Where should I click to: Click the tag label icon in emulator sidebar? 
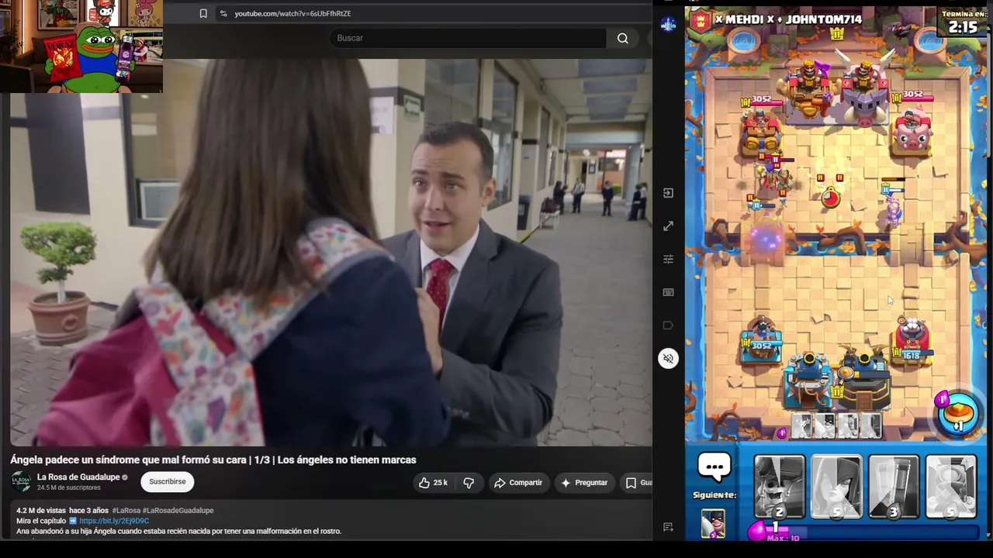668,325
